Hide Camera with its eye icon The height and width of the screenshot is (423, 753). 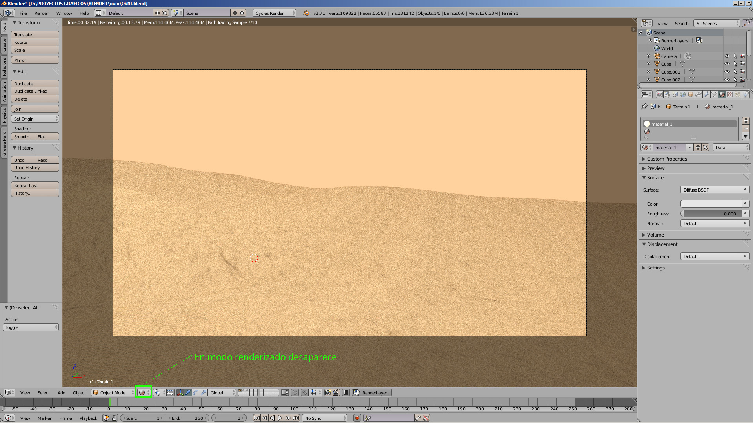pyautogui.click(x=727, y=56)
